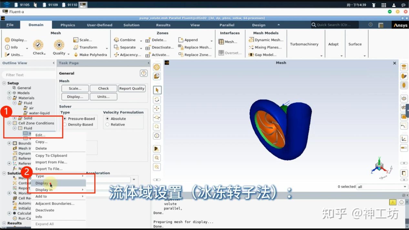Click the Combine zones icon
Screen dimensions: 409x230
[x=116, y=40]
